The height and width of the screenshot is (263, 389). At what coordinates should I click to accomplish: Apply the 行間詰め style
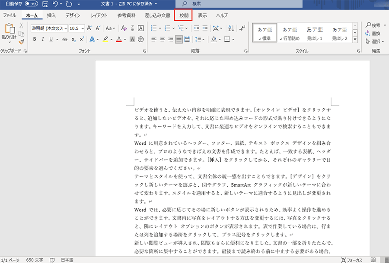tap(290, 33)
